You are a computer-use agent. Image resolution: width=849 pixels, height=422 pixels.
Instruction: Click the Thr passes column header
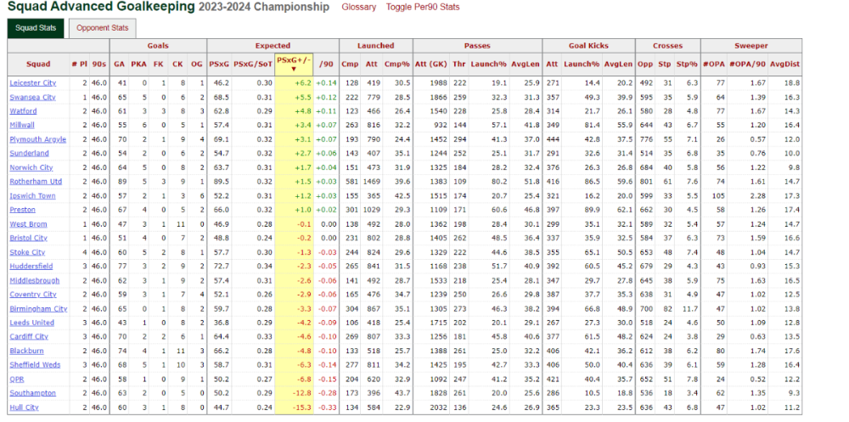pyautogui.click(x=459, y=64)
